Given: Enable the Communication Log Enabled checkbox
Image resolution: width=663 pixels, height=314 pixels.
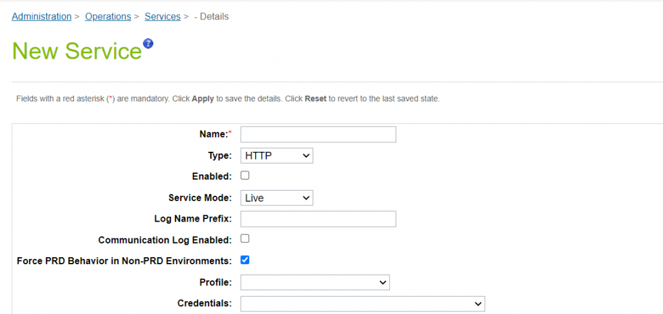Looking at the screenshot, I should pos(245,239).
